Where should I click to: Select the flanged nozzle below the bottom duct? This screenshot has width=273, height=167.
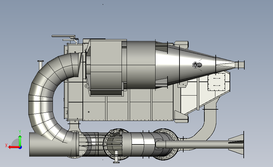coord(116,157)
